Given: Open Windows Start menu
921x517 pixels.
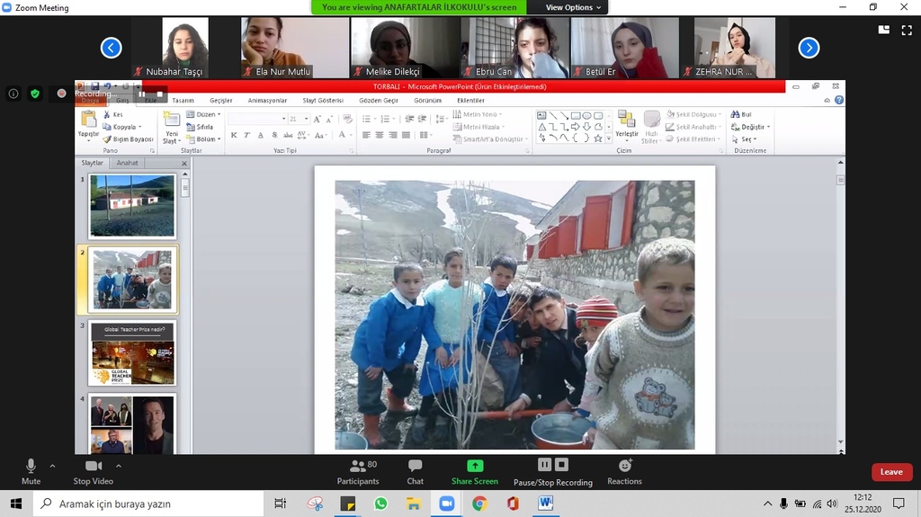Looking at the screenshot, I should click(16, 504).
